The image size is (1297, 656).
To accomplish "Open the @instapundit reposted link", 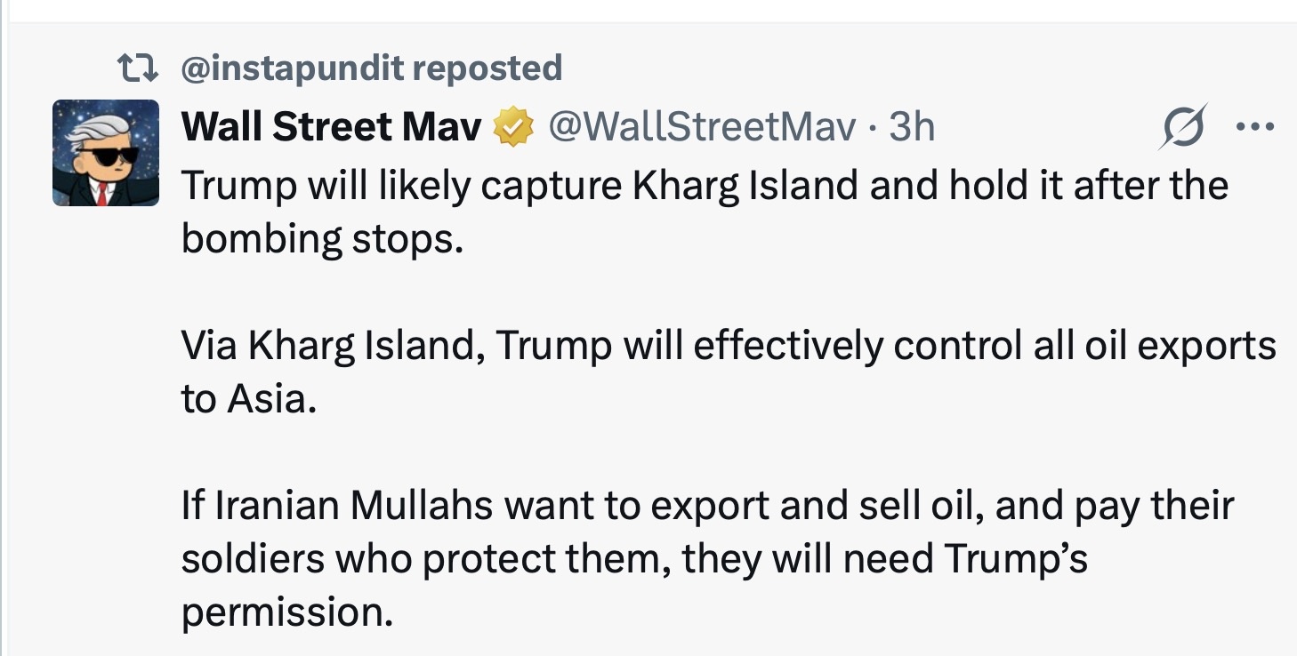I will [371, 68].
